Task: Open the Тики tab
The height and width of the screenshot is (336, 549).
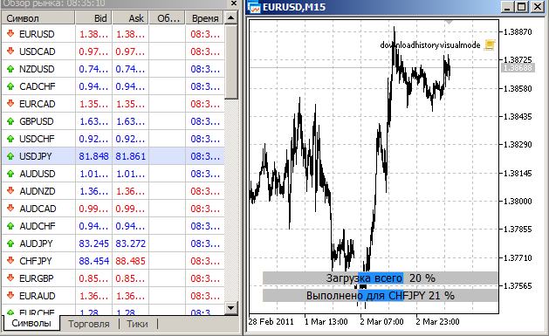Action: (x=137, y=324)
